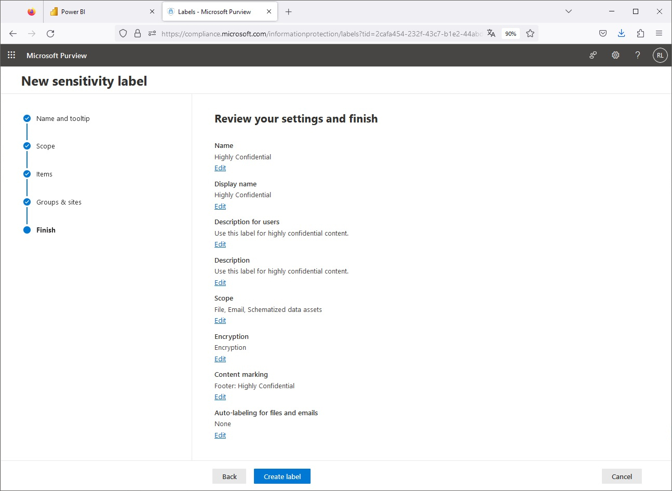Open Purview settings gear
The height and width of the screenshot is (491, 672).
(615, 55)
